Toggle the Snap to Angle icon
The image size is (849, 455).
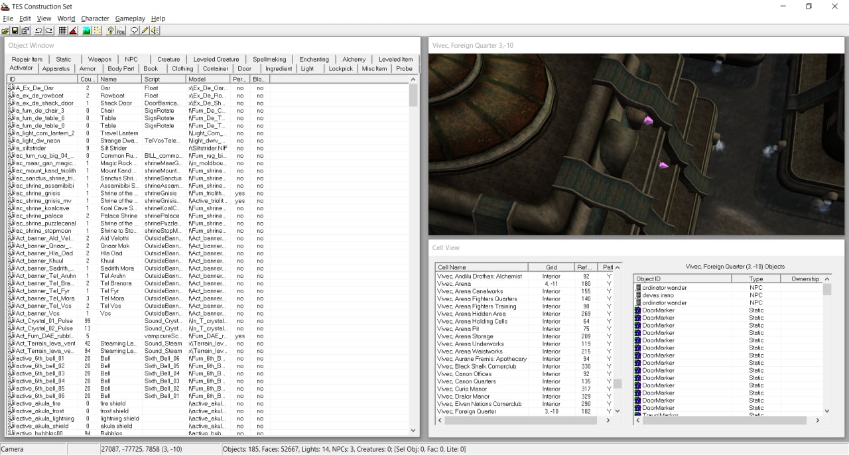(x=73, y=31)
